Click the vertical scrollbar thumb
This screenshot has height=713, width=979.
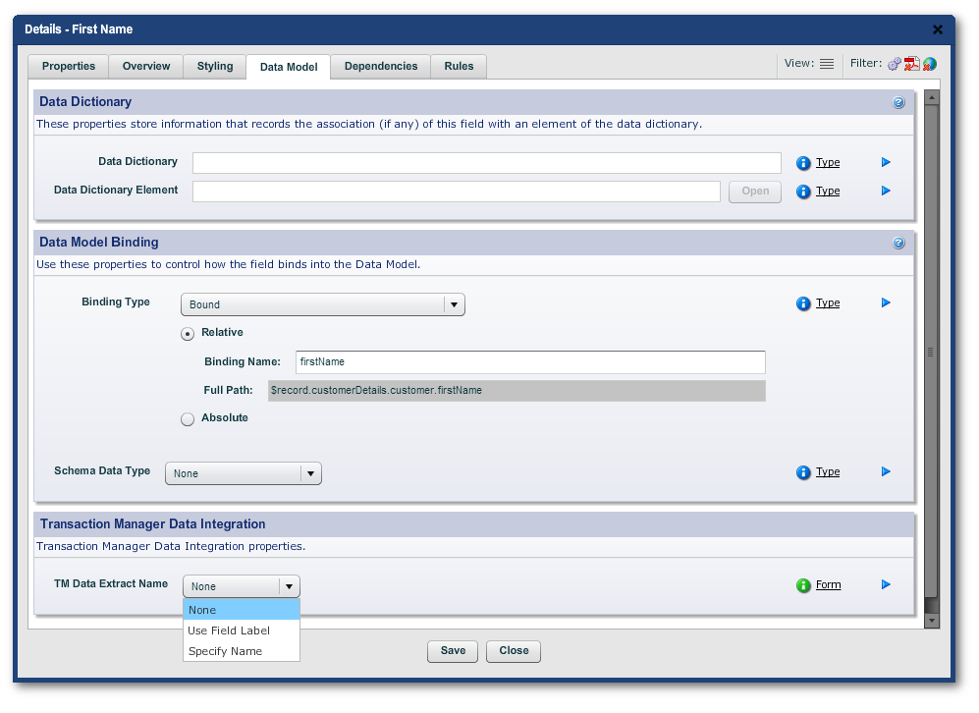click(x=931, y=352)
